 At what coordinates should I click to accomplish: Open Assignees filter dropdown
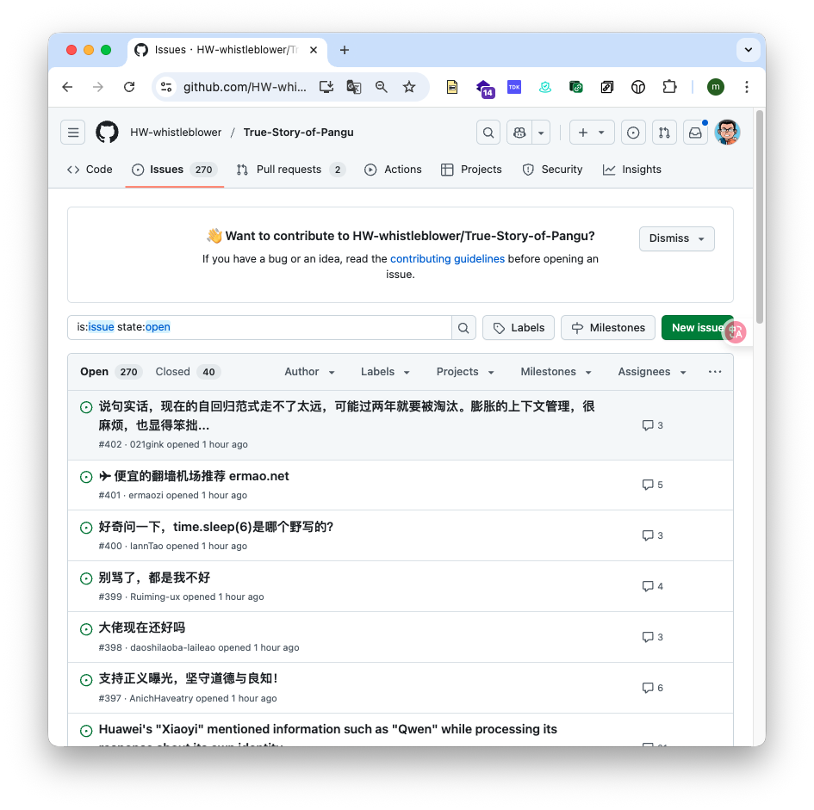click(652, 372)
